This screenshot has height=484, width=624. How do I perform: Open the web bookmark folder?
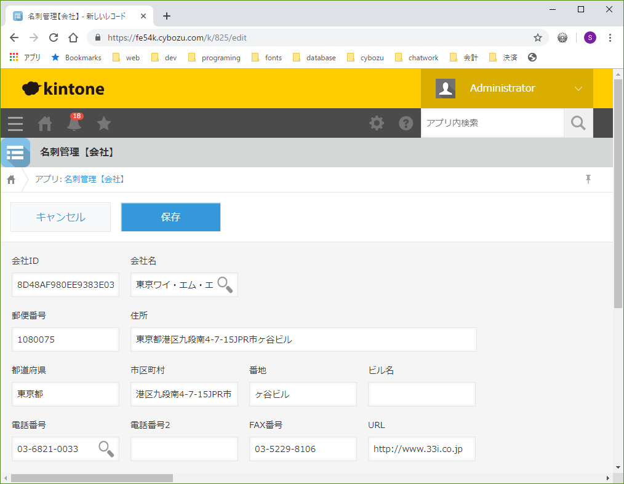[126, 58]
